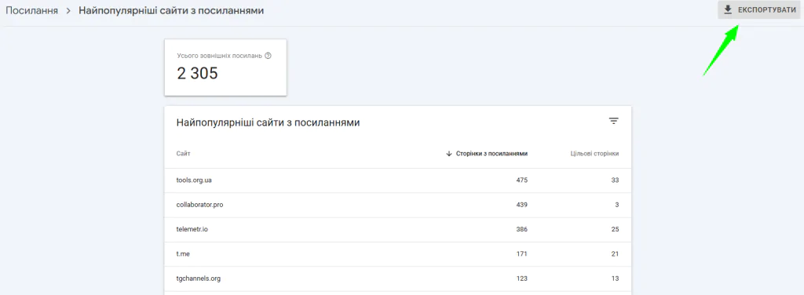Click the 386 linking pages value

(x=521, y=229)
